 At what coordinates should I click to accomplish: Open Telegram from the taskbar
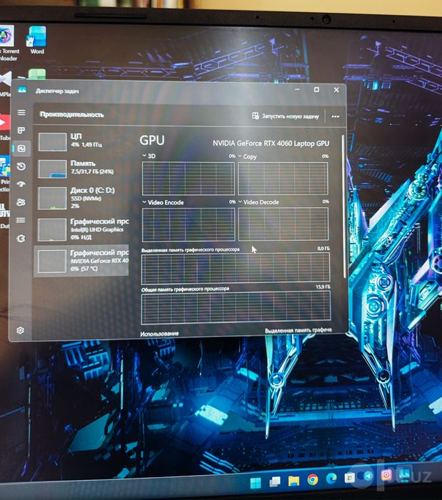point(368,476)
